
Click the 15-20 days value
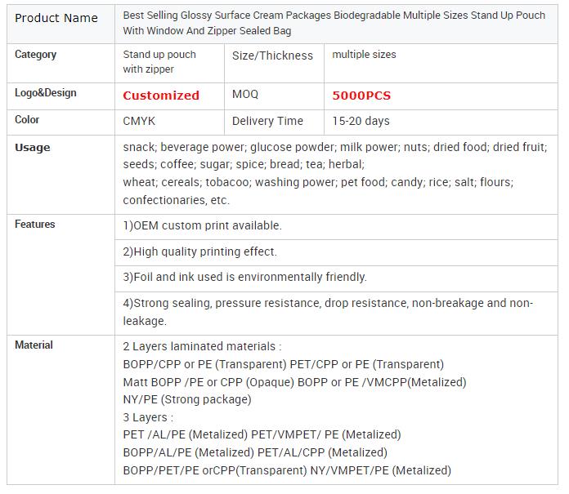[x=361, y=121]
